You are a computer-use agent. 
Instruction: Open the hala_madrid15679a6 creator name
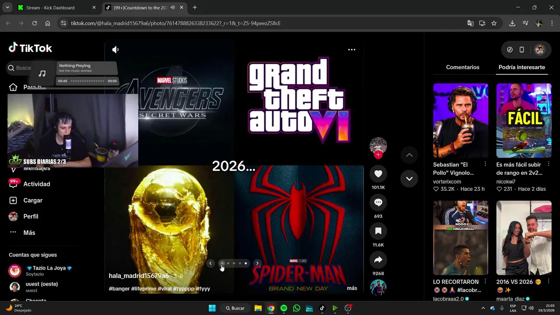tap(139, 276)
